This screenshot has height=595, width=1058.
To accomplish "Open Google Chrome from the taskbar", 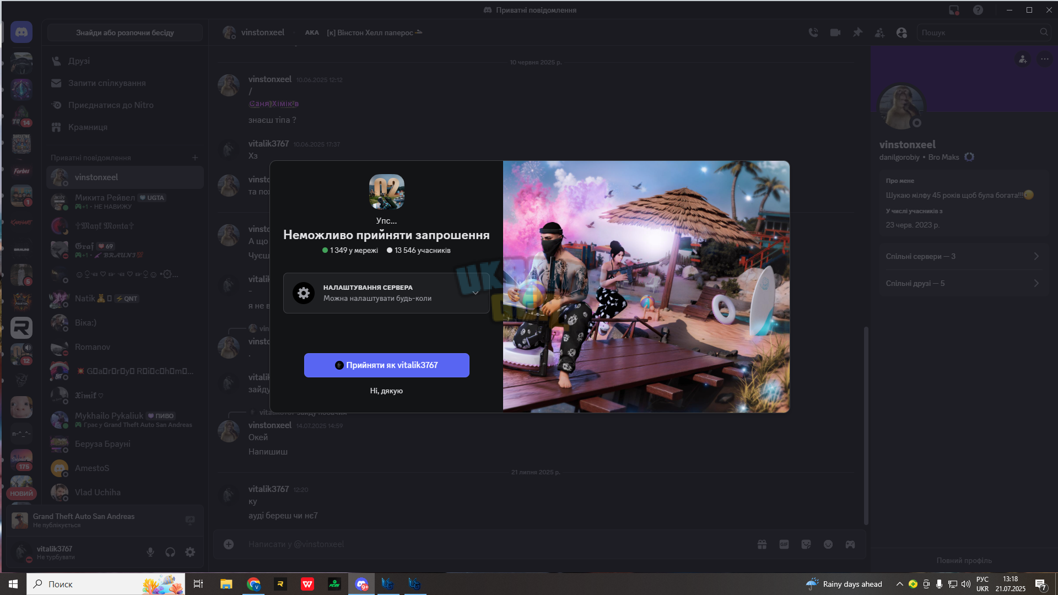I will click(253, 584).
